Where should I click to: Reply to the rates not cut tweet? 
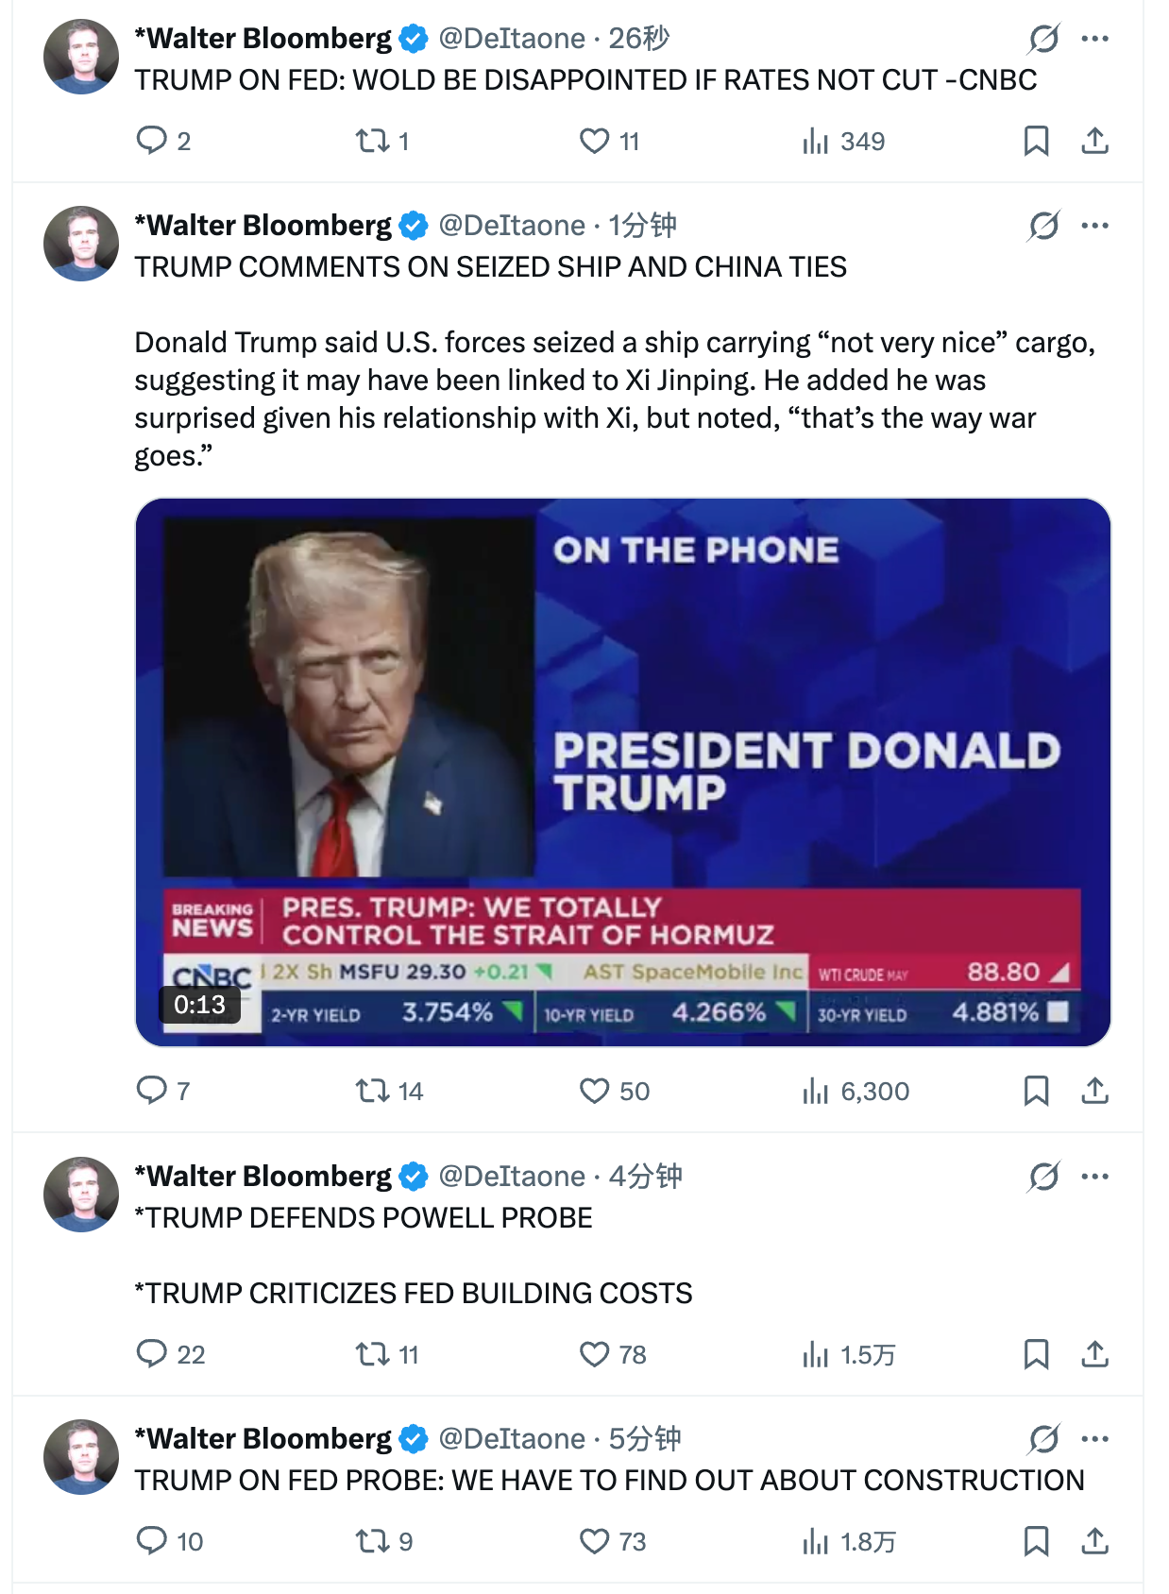(151, 141)
